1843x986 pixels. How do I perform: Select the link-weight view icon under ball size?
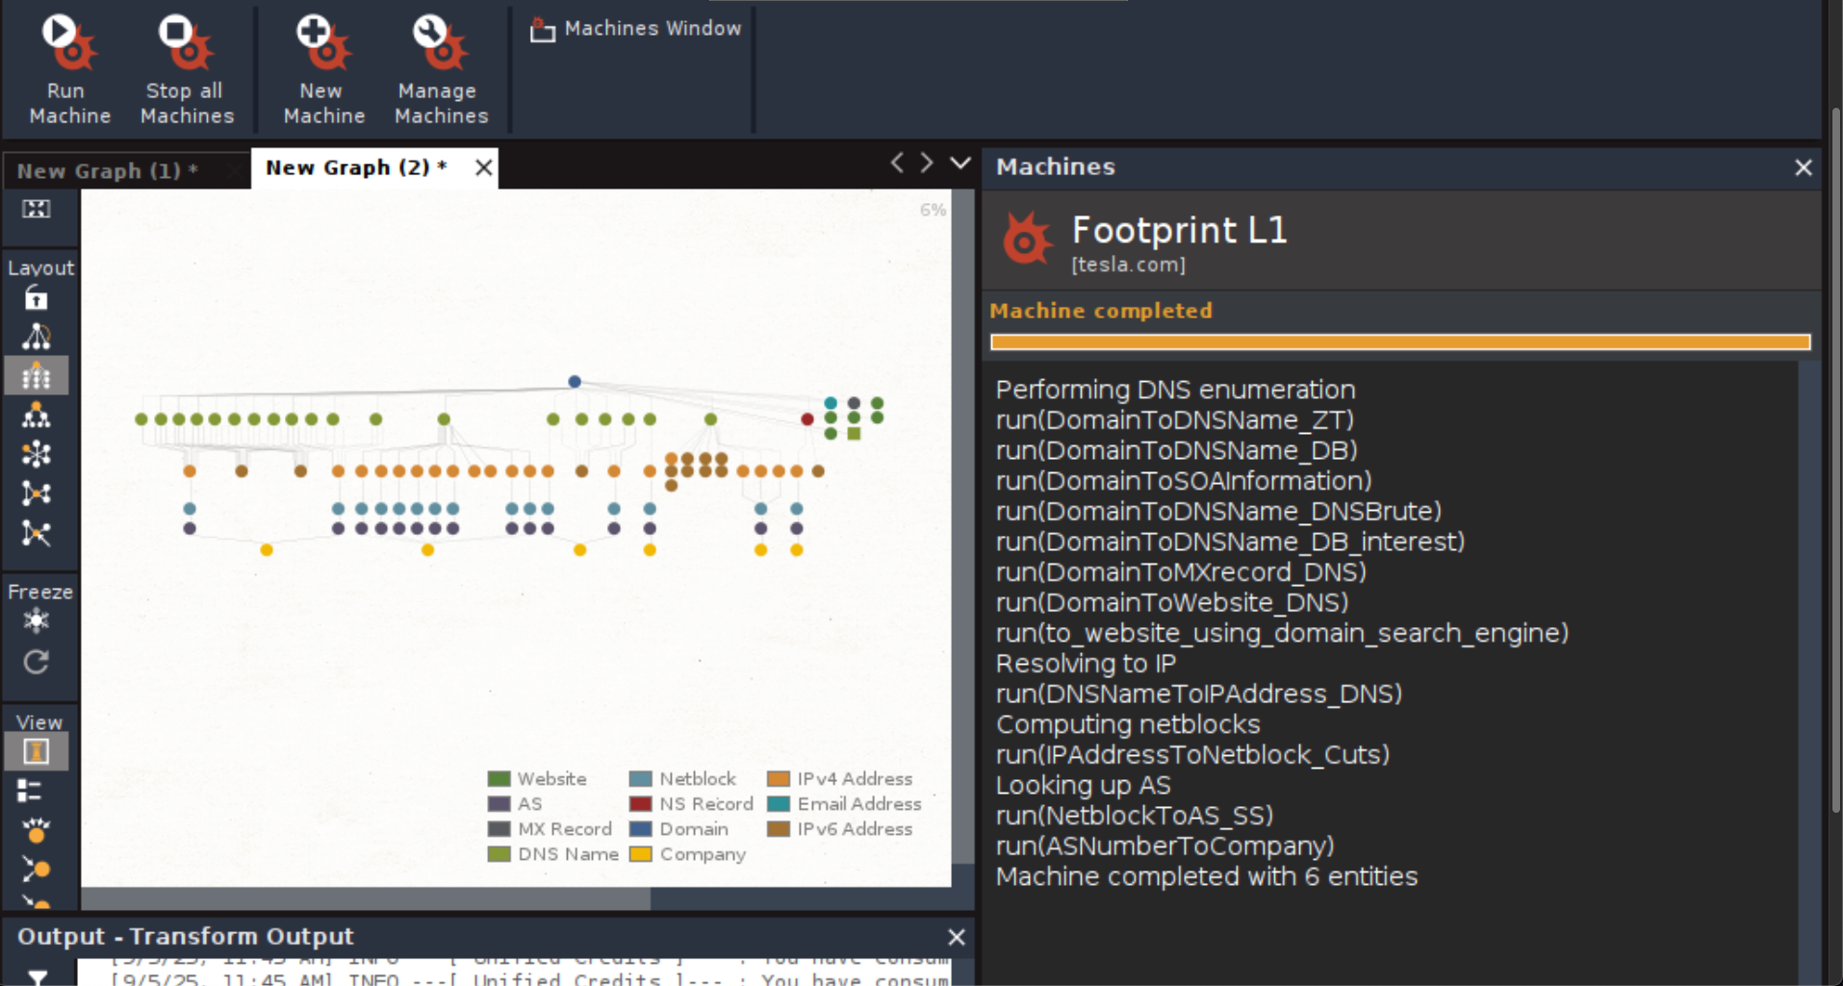(37, 870)
